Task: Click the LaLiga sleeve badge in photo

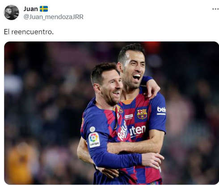Action: (94, 140)
